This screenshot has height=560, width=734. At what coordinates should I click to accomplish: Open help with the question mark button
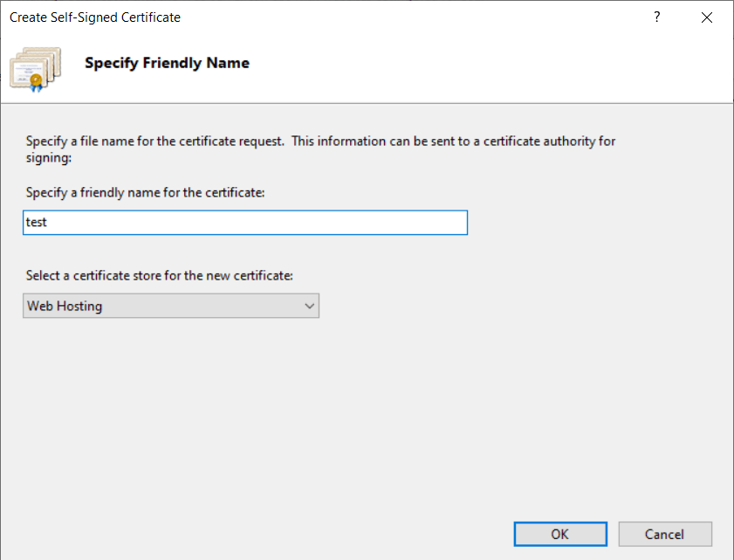click(x=657, y=17)
